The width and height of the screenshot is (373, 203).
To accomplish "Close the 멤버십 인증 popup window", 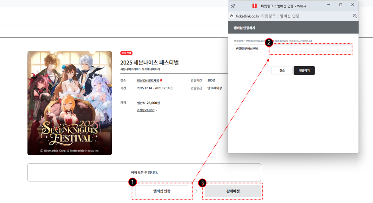I will click(352, 5).
